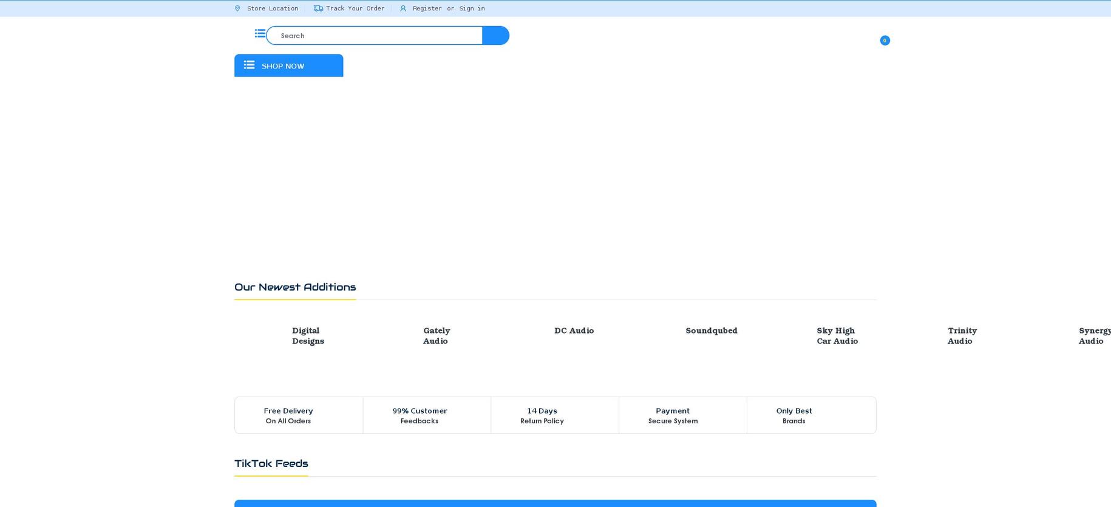Click the list icon inside Shop Now button

coord(249,64)
